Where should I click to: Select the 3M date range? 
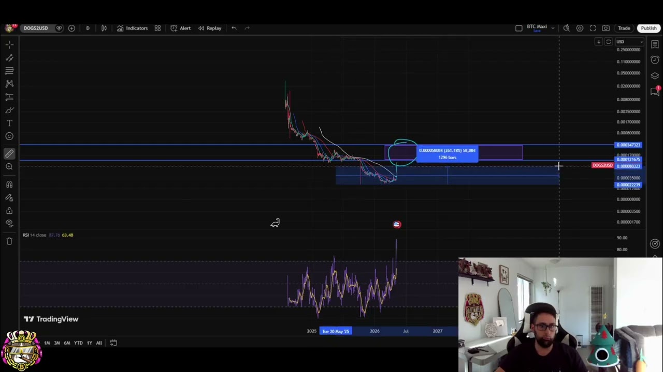coord(57,343)
